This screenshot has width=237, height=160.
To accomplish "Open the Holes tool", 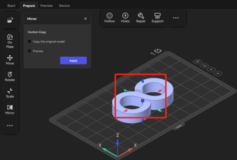I will (125, 18).
